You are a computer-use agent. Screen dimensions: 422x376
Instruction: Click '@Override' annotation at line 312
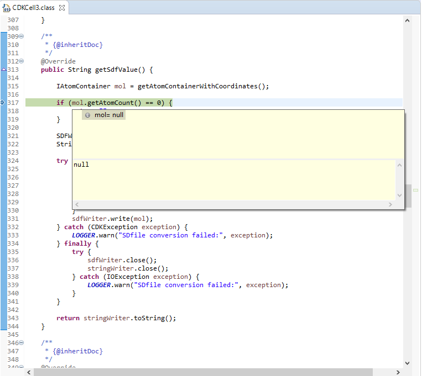click(x=58, y=61)
